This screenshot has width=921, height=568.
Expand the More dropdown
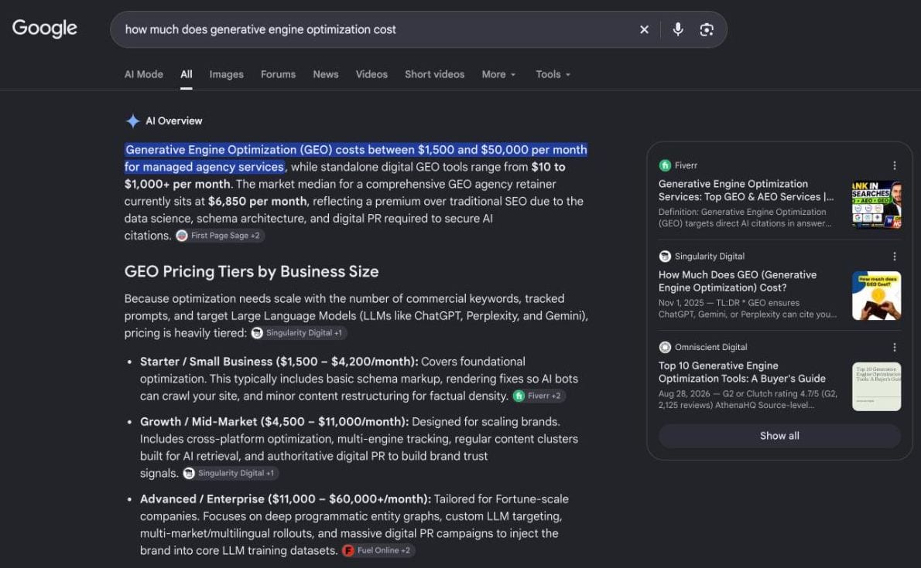(498, 74)
